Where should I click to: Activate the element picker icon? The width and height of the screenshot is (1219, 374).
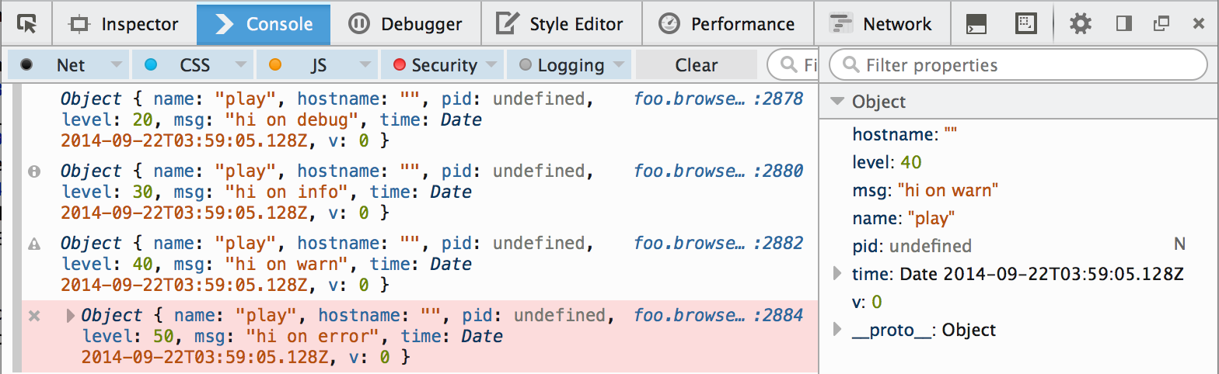(26, 24)
